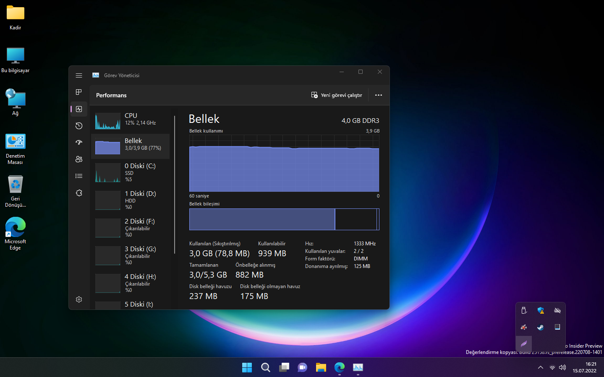Toggle the hamburger navigation menu
The width and height of the screenshot is (604, 377).
click(x=78, y=75)
